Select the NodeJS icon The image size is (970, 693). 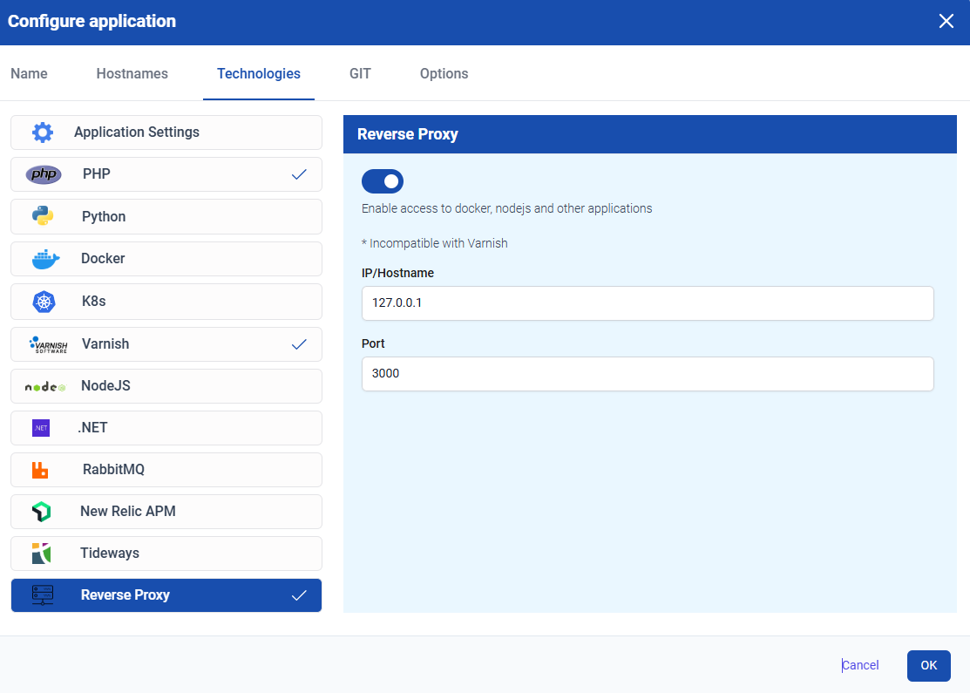tap(44, 385)
